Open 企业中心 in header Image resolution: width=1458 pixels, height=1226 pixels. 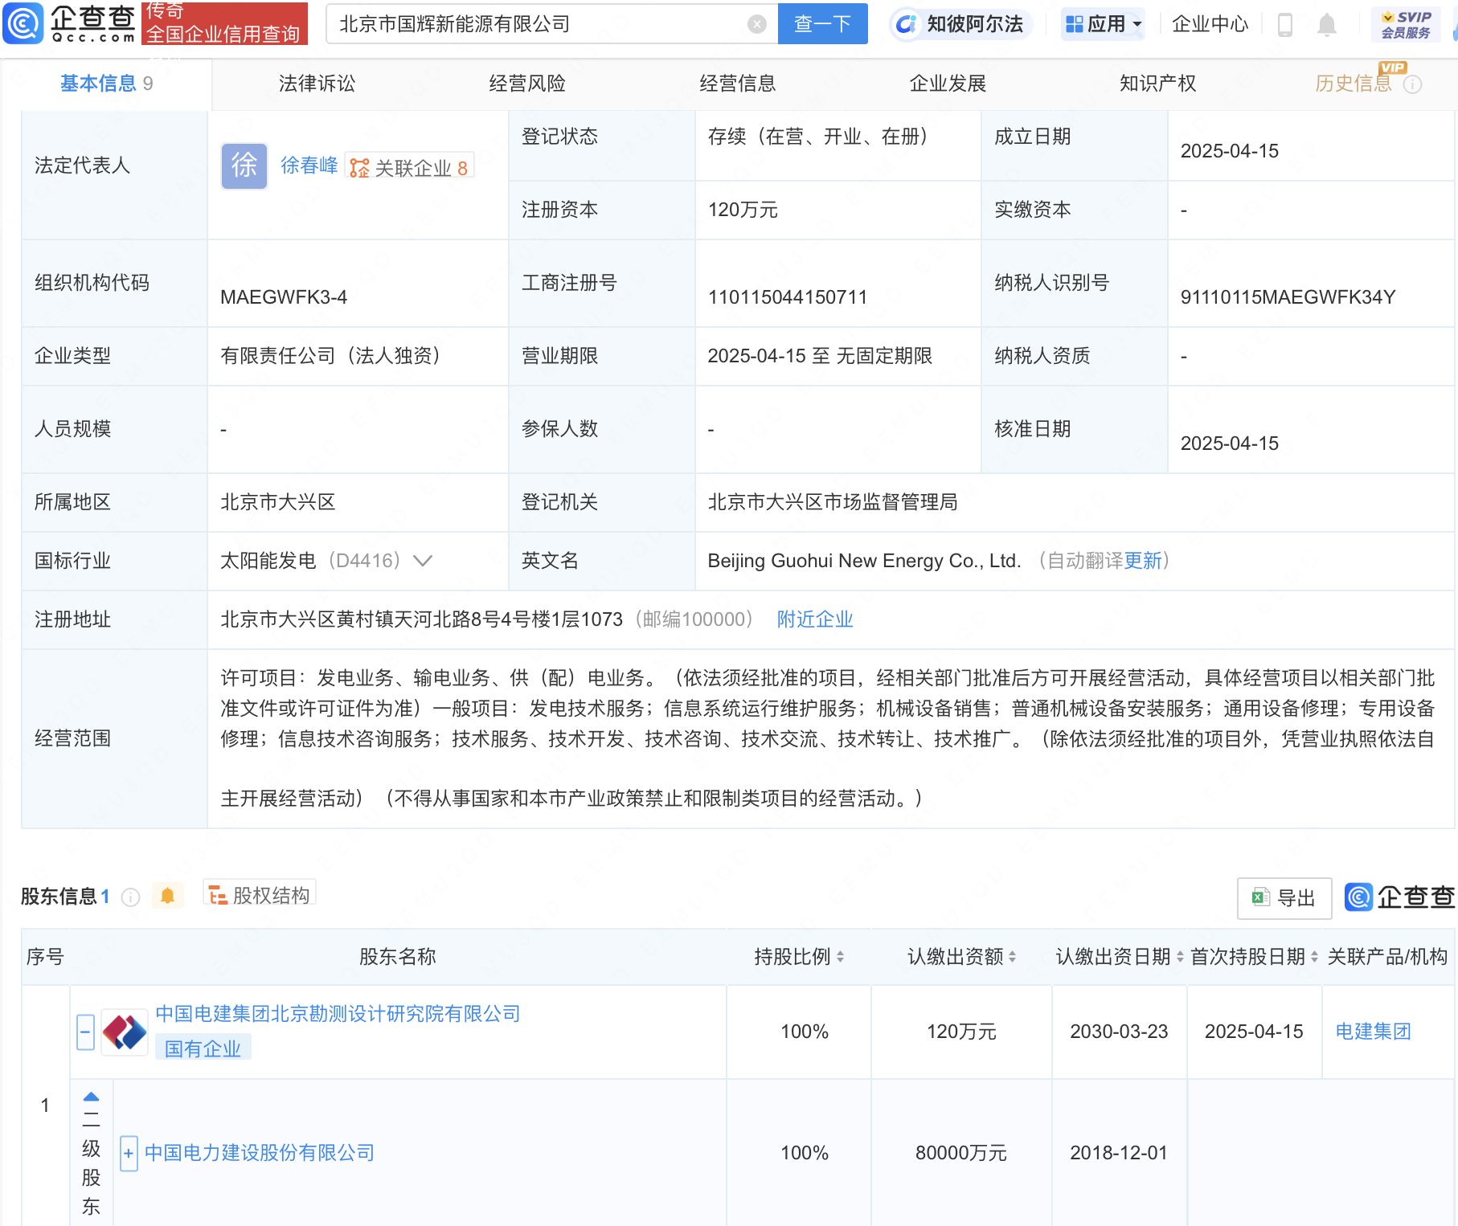point(1210,24)
